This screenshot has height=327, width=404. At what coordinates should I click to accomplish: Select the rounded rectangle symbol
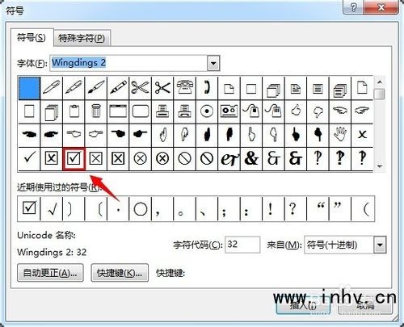point(141,111)
